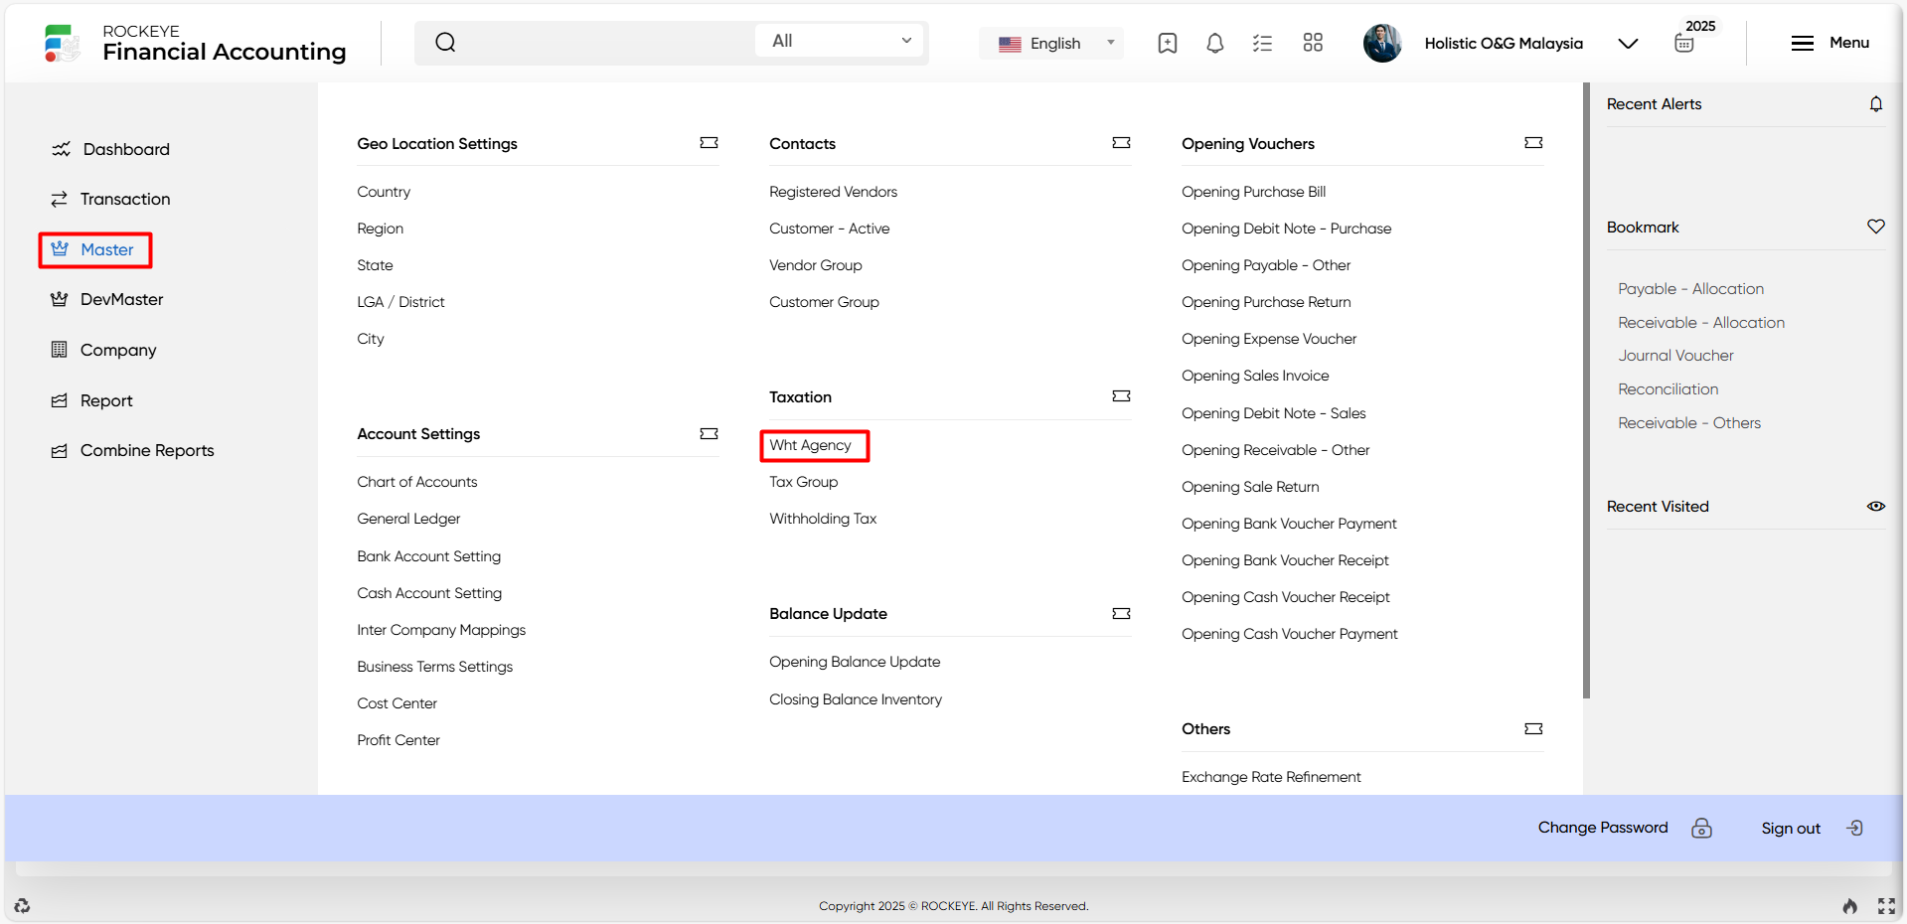Open the bookmark icon in top bar
This screenshot has height=924, width=1907.
[1168, 43]
